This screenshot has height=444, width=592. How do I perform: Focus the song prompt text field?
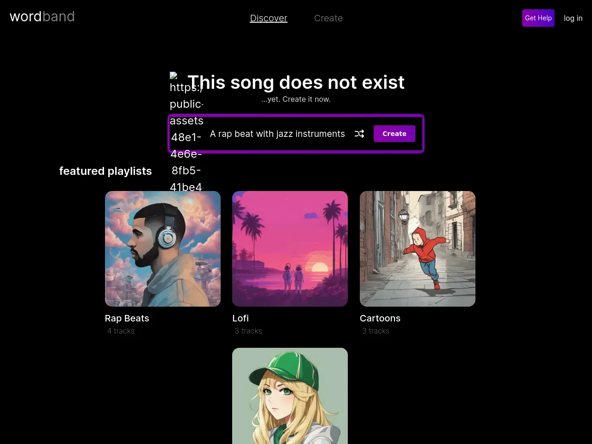pyautogui.click(x=277, y=134)
